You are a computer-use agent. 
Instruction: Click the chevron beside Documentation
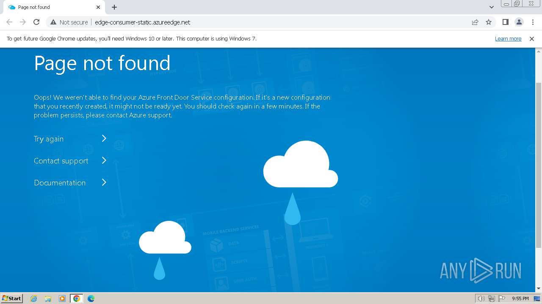[x=104, y=182]
